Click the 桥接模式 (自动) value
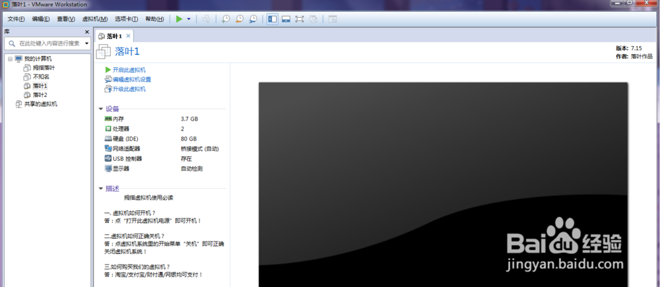The width and height of the screenshot is (660, 287). click(x=199, y=149)
